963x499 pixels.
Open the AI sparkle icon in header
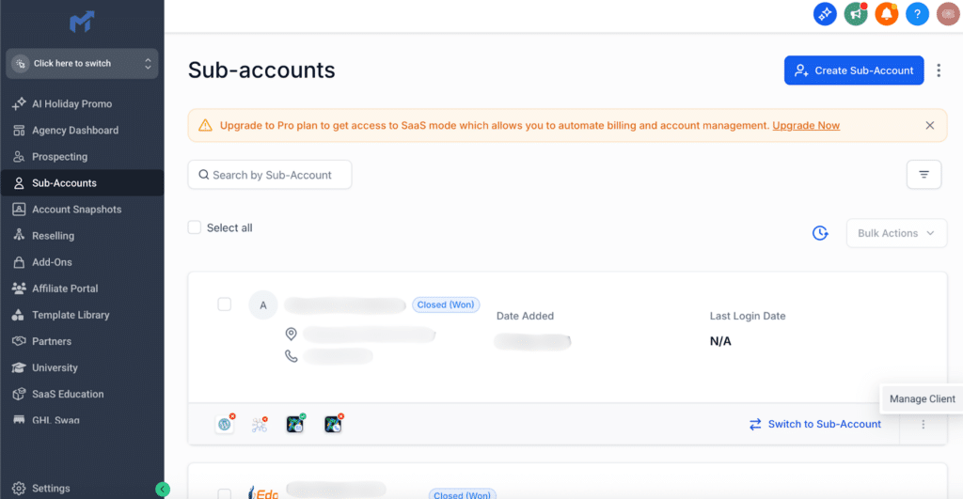(x=825, y=14)
